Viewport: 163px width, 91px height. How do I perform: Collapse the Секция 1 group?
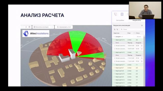click(x=114, y=37)
